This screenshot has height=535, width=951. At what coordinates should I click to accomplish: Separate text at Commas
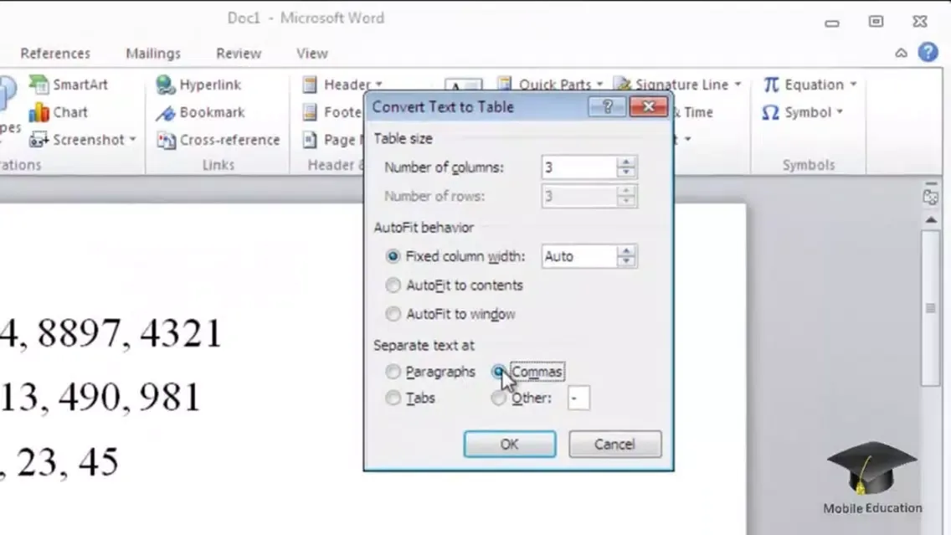528,371
